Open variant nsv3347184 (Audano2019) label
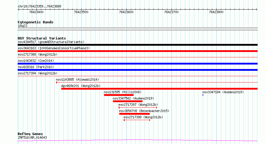This screenshot has width=266, height=144. pos(223,92)
